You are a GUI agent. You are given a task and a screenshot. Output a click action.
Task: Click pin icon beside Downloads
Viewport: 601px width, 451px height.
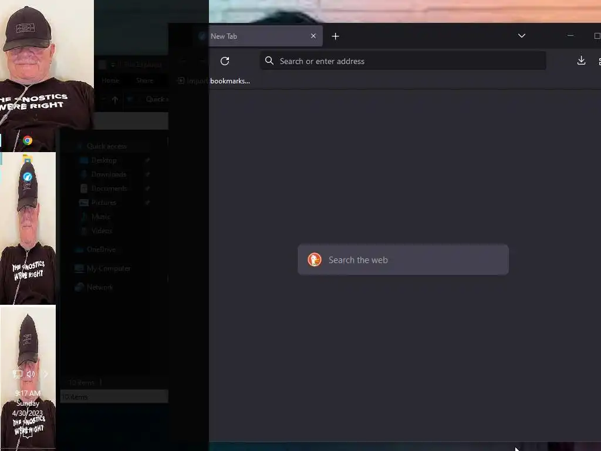pos(147,174)
